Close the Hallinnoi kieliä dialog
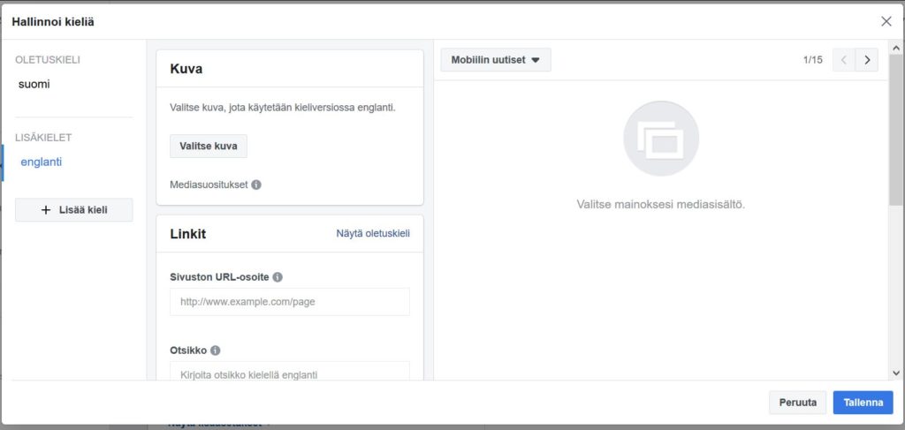The image size is (905, 430). click(886, 21)
